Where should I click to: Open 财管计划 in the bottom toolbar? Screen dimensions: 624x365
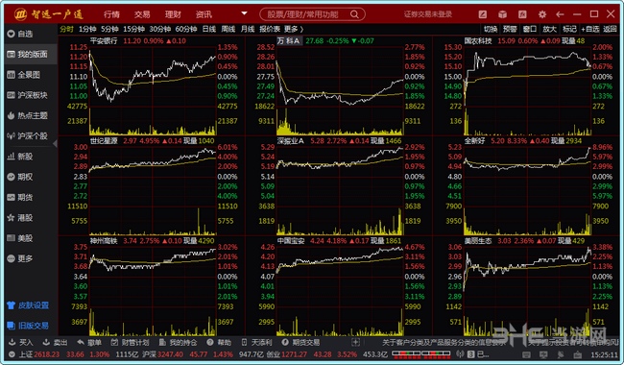point(131,342)
